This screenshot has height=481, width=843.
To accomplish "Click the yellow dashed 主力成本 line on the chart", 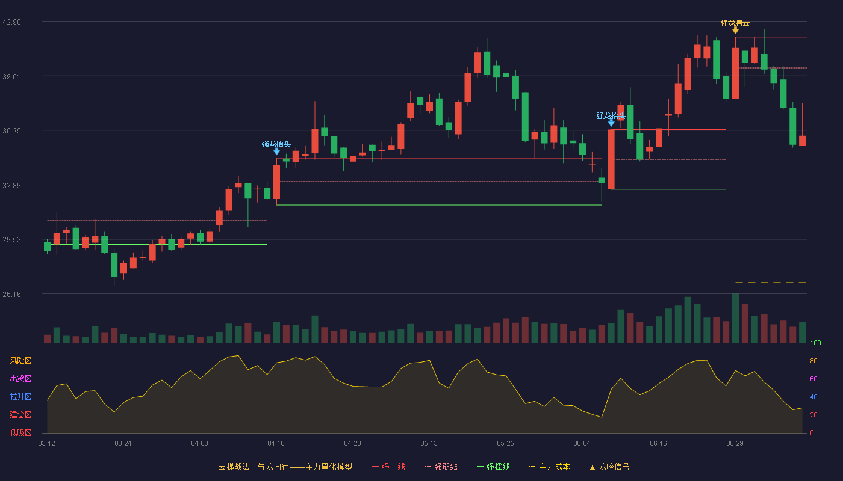I will click(x=771, y=283).
